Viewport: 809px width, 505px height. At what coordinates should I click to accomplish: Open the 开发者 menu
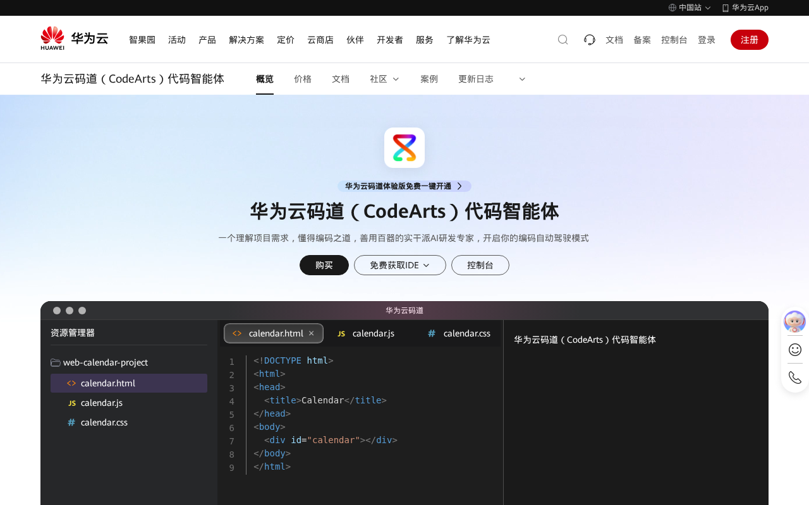(390, 40)
